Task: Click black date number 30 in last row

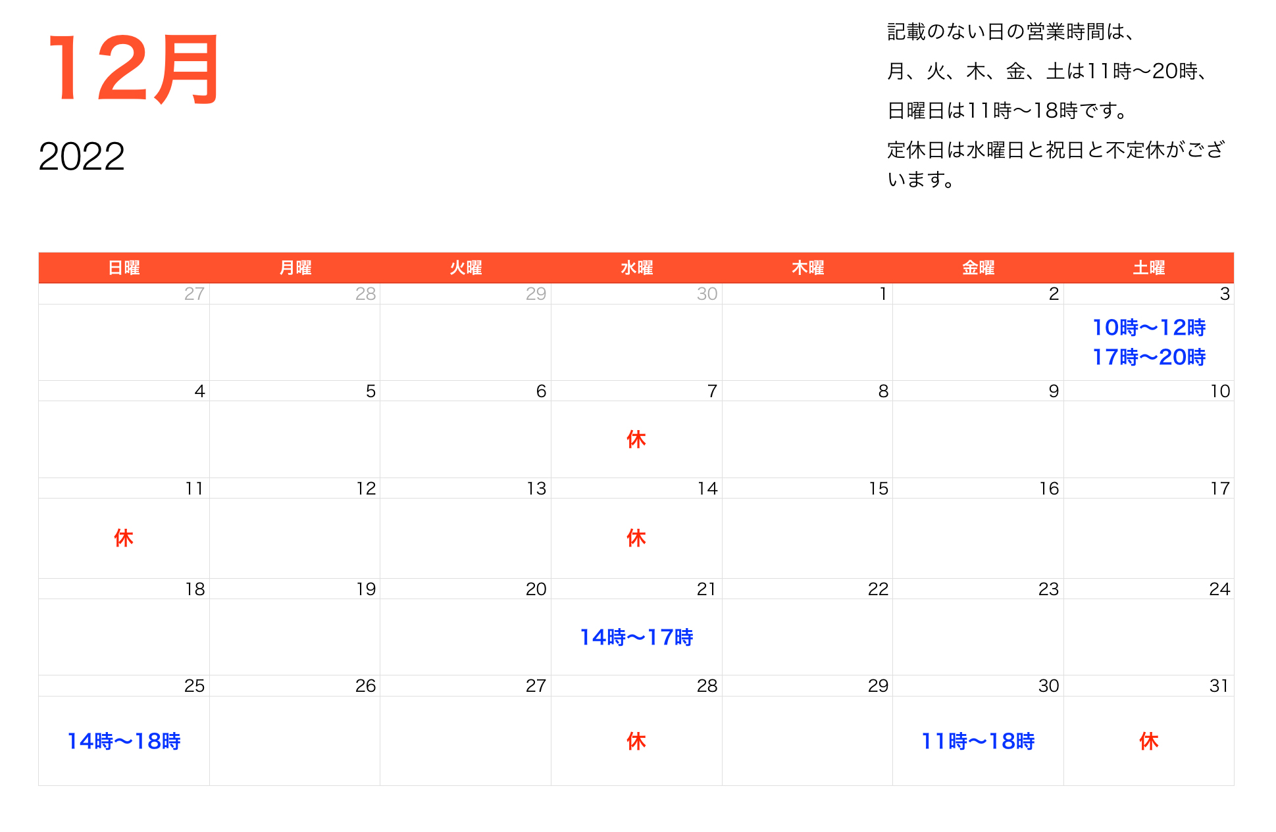Action: pyautogui.click(x=1049, y=686)
